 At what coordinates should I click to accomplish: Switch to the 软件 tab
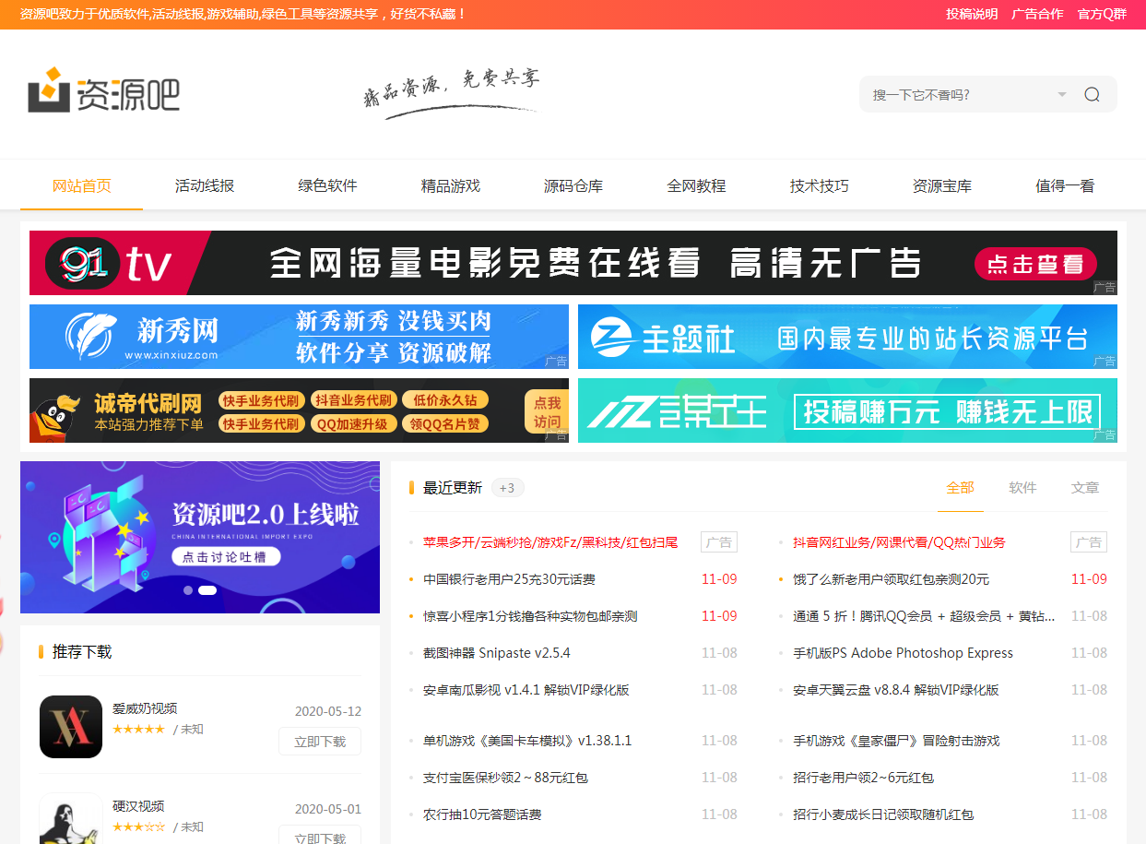tap(1022, 487)
